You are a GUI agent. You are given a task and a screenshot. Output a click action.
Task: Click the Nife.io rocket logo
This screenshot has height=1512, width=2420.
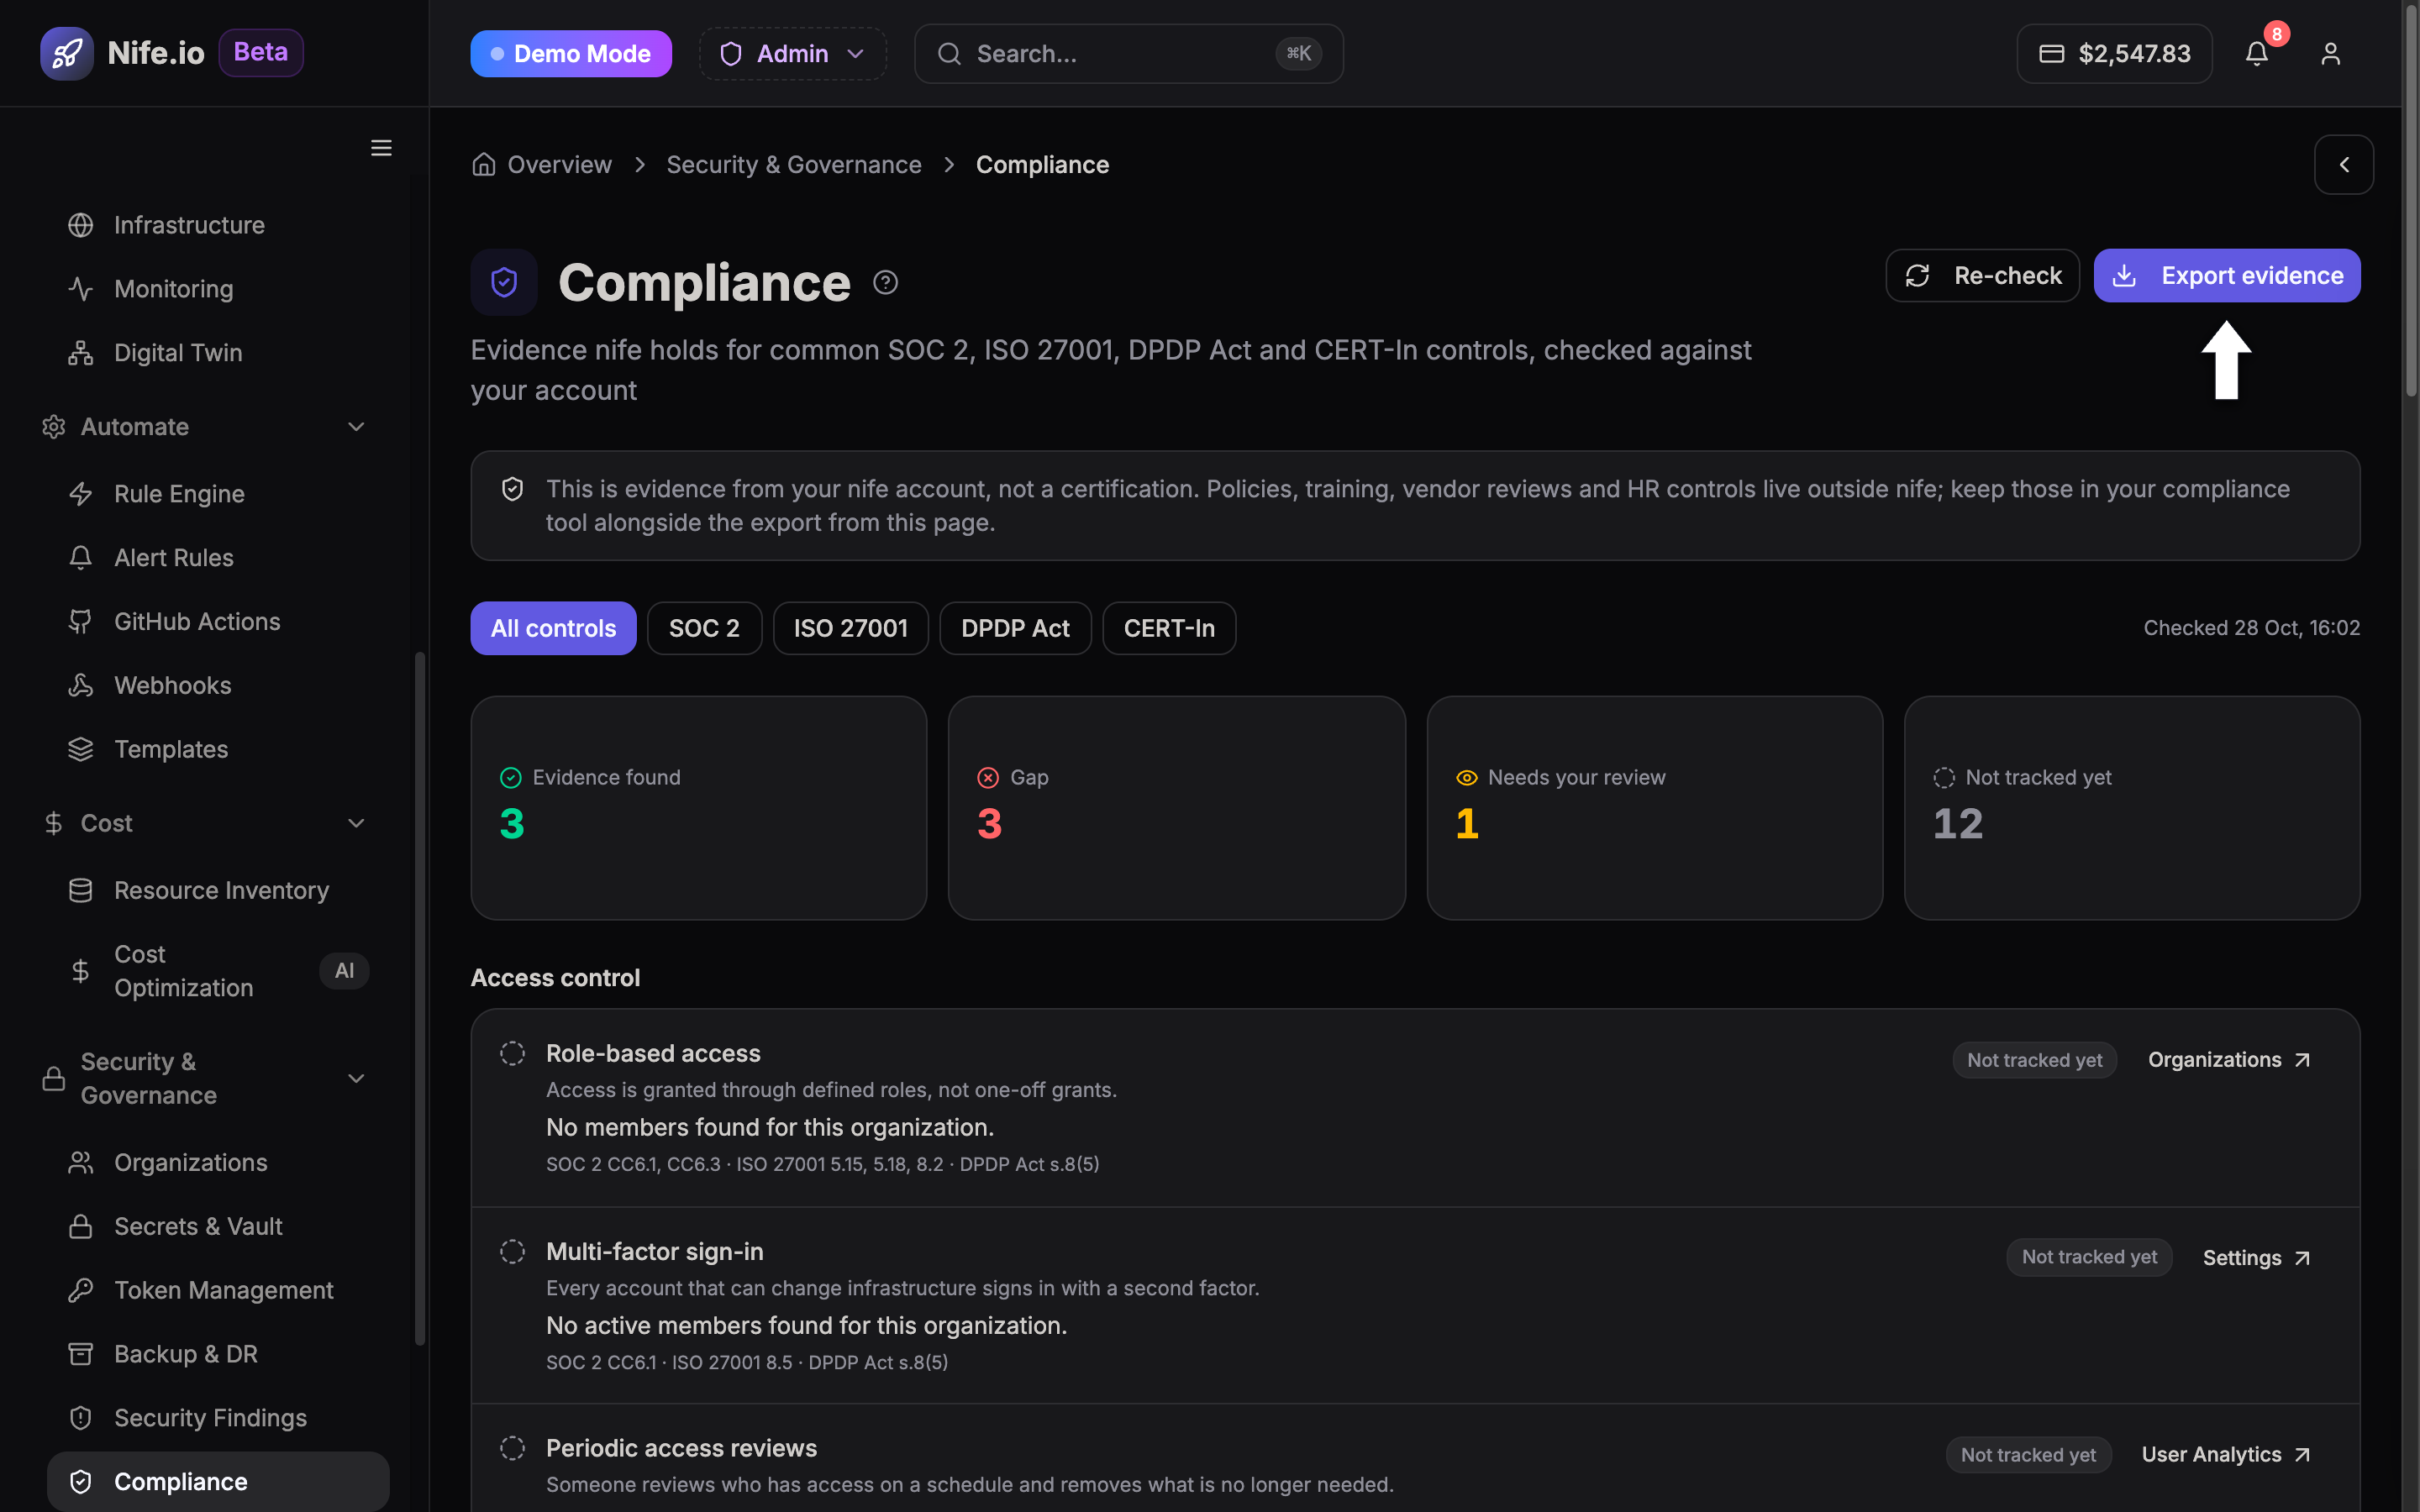(x=66, y=53)
